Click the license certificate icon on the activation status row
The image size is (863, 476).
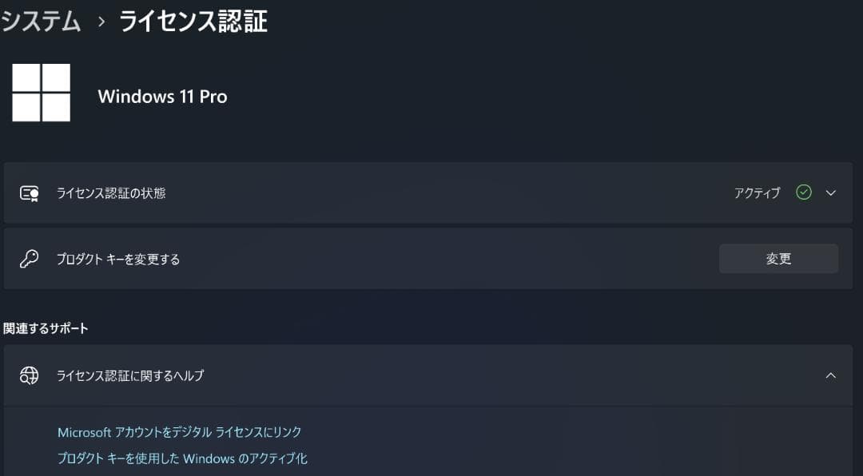click(30, 192)
